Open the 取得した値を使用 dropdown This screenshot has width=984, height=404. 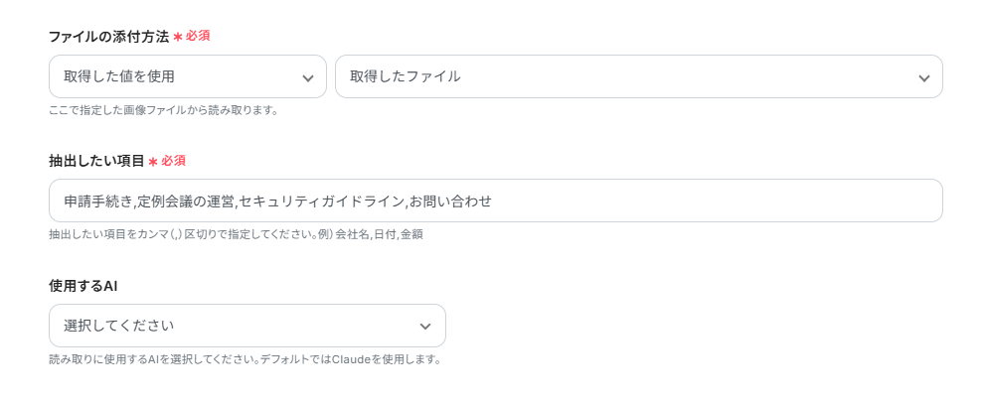187,76
